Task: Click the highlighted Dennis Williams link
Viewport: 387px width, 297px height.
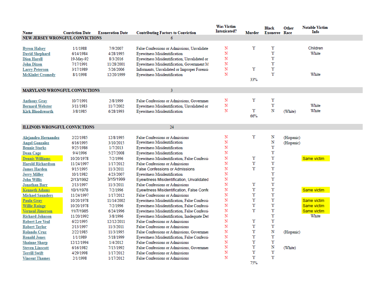Action: (36, 159)
